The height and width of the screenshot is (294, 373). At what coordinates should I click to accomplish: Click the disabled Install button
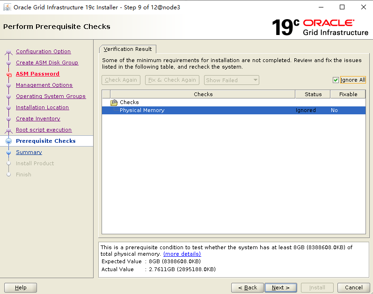(317, 287)
